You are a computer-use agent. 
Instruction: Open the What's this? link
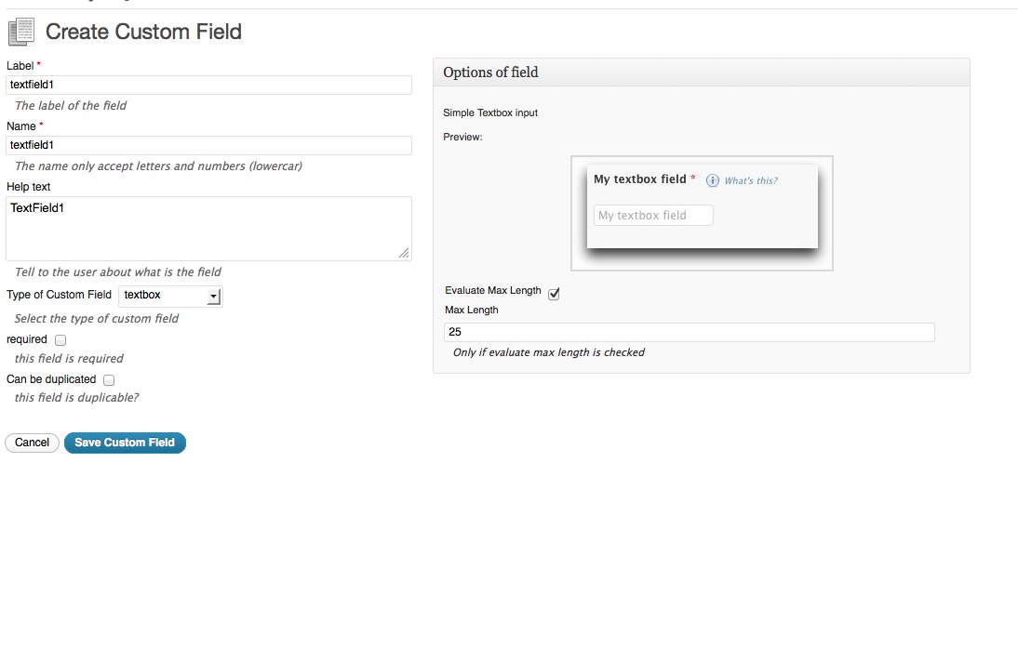coord(751,180)
